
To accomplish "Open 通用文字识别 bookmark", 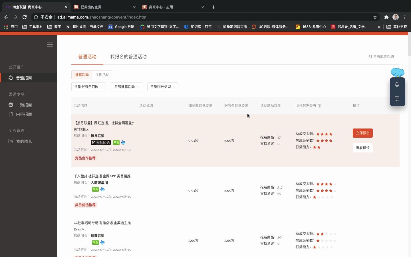I will click(x=160, y=27).
